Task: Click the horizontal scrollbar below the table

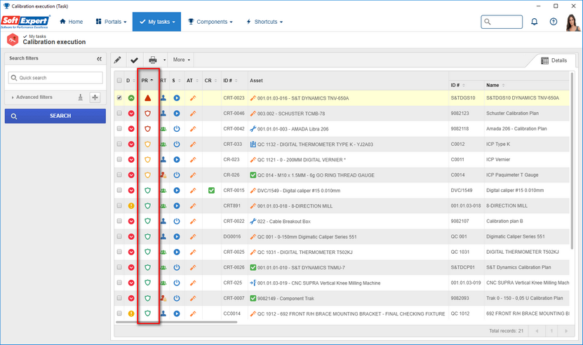Action: (x=176, y=323)
